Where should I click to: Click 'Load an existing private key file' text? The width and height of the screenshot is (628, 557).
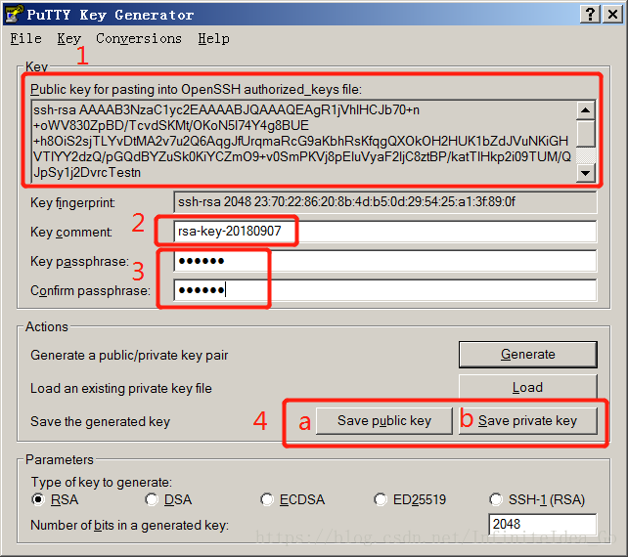[x=121, y=388]
